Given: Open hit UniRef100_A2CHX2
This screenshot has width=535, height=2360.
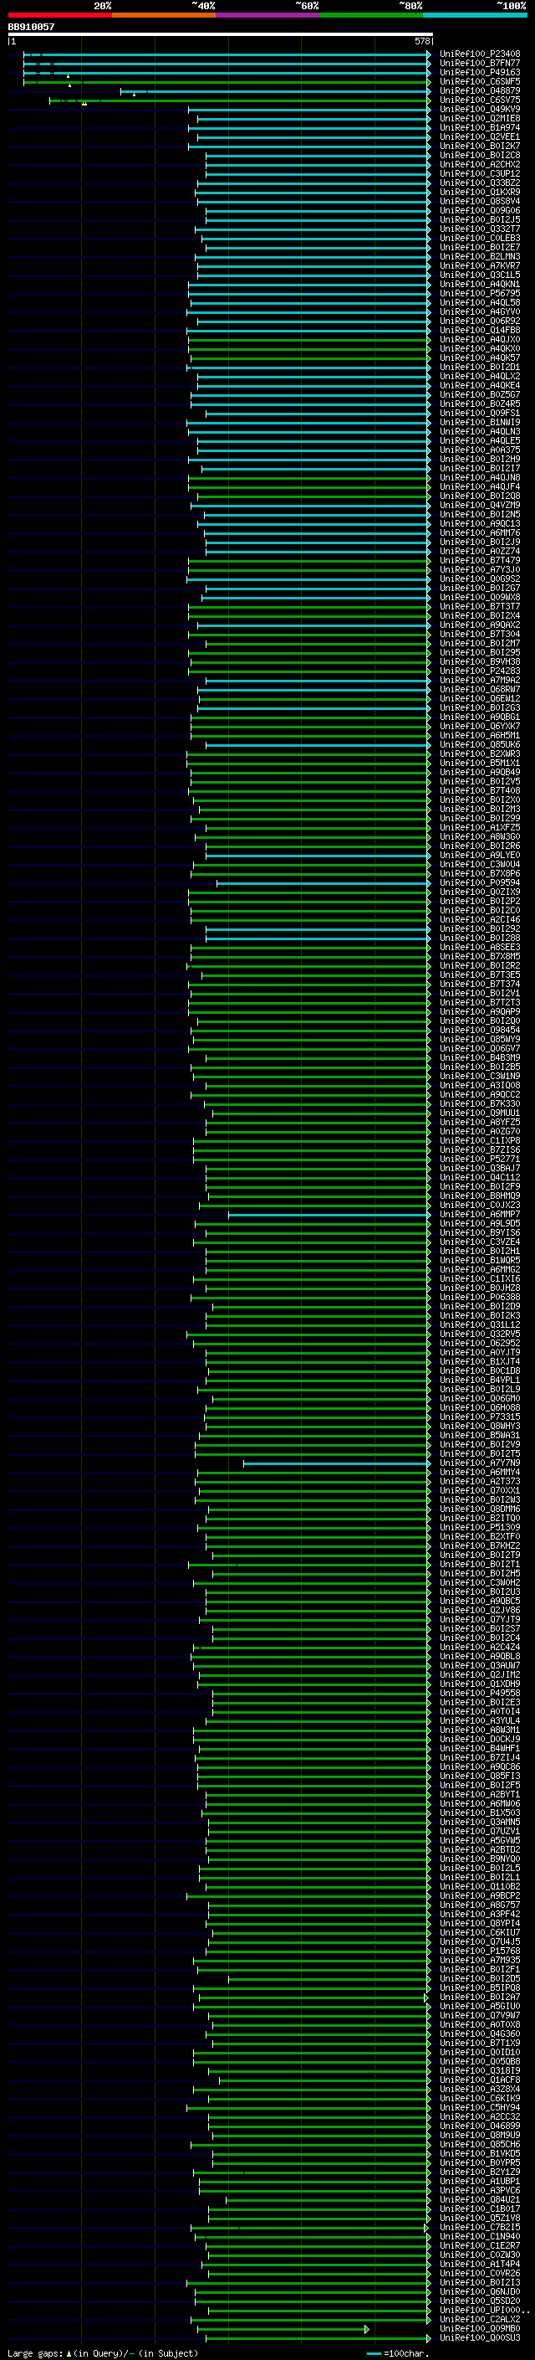Looking at the screenshot, I should click(x=480, y=164).
